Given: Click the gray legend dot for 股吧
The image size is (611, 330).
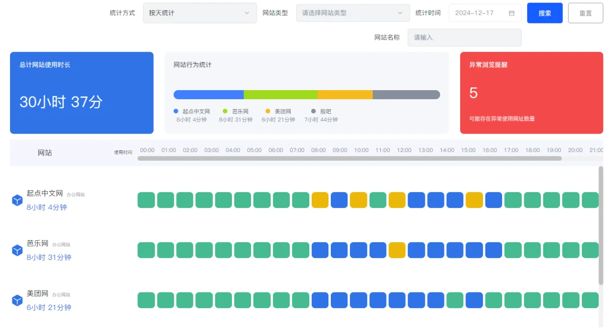Looking at the screenshot, I should point(314,111).
